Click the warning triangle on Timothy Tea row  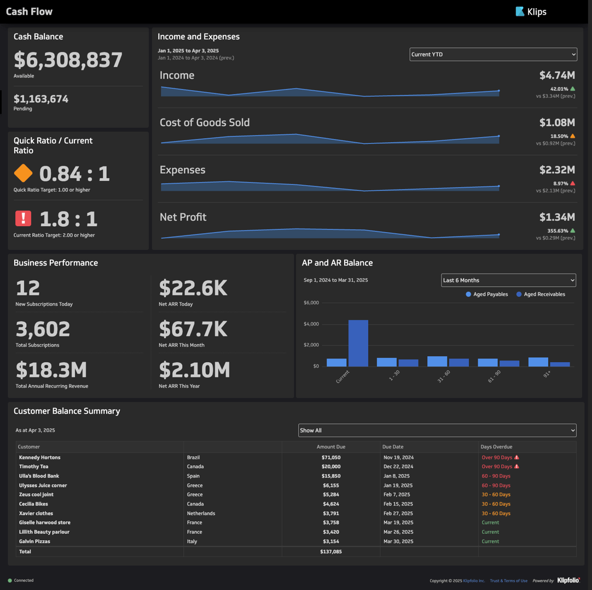[x=517, y=467]
